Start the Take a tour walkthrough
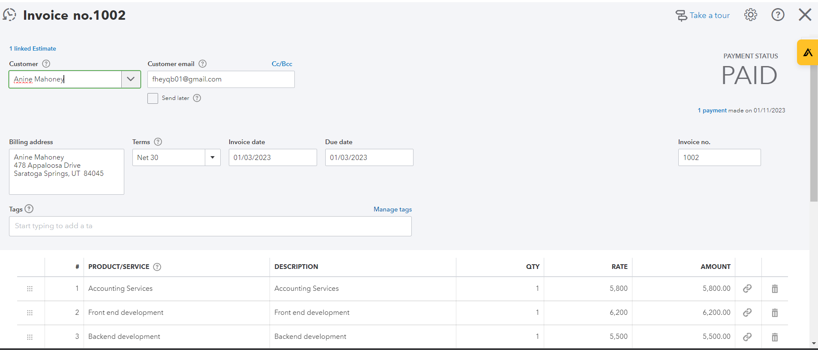This screenshot has height=350, width=818. tap(703, 15)
